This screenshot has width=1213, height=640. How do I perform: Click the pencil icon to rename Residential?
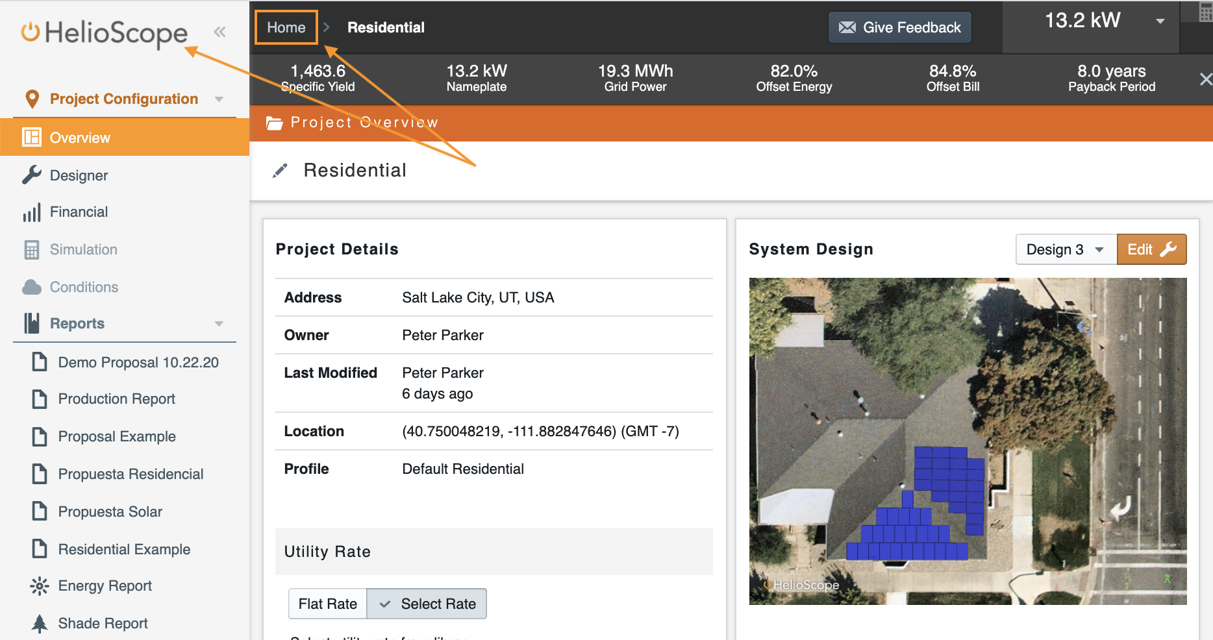click(x=280, y=171)
